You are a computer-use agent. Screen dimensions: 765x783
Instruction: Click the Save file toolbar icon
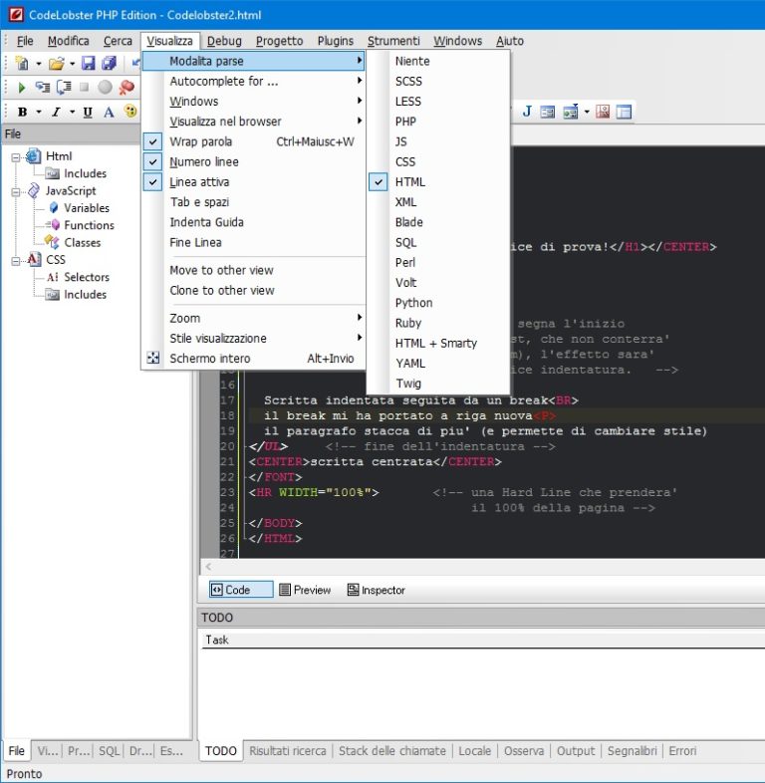point(88,64)
